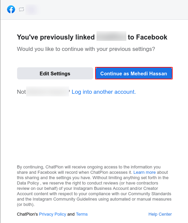The width and height of the screenshot is (188, 223).
Task: Click Edit Settings button
Action: point(55,73)
